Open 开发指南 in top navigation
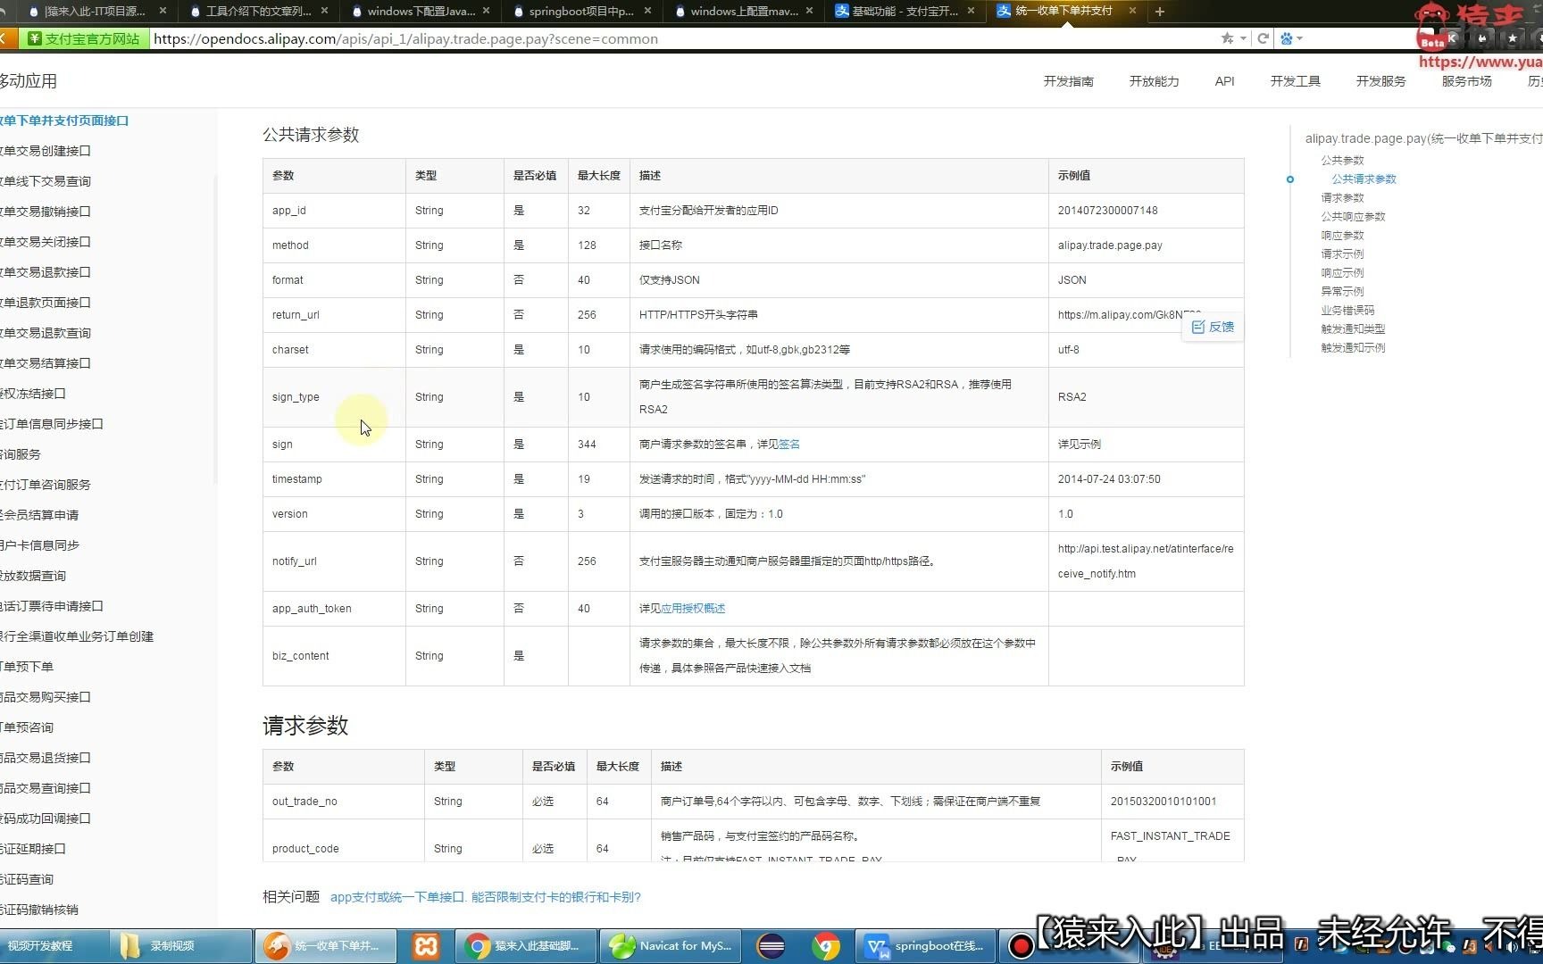Viewport: 1543px width, 964px height. pyautogui.click(x=1068, y=81)
